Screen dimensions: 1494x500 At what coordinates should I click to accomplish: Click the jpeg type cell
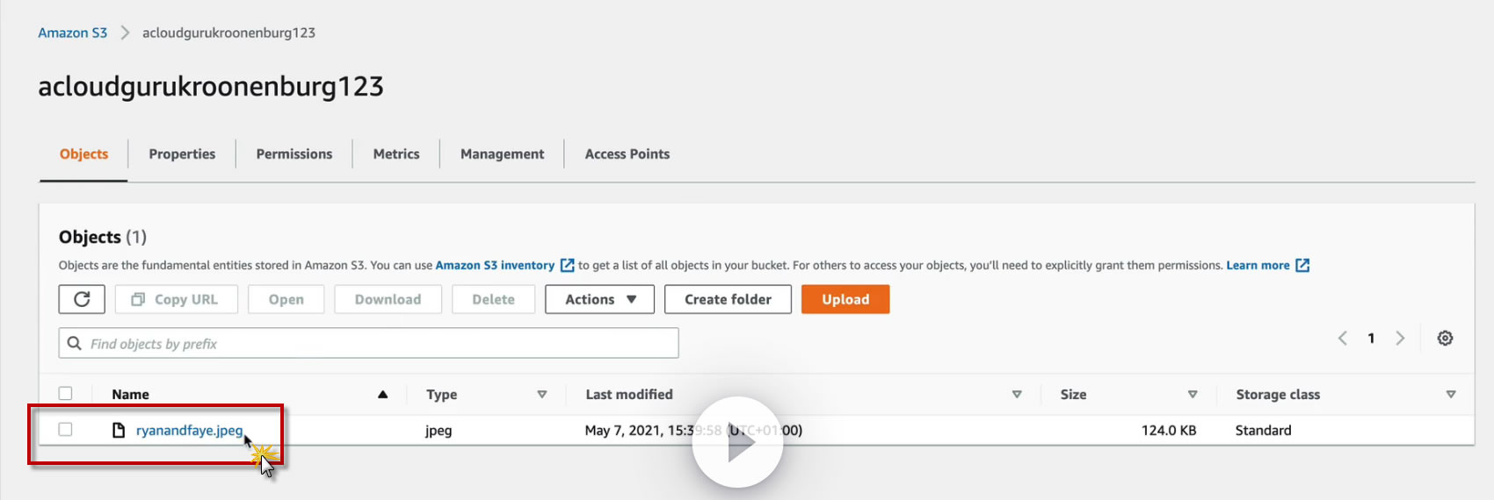(439, 431)
